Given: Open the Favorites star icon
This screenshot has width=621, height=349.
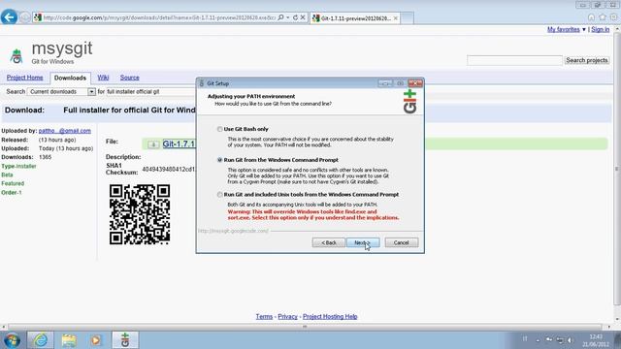Looking at the screenshot, I should (x=603, y=17).
